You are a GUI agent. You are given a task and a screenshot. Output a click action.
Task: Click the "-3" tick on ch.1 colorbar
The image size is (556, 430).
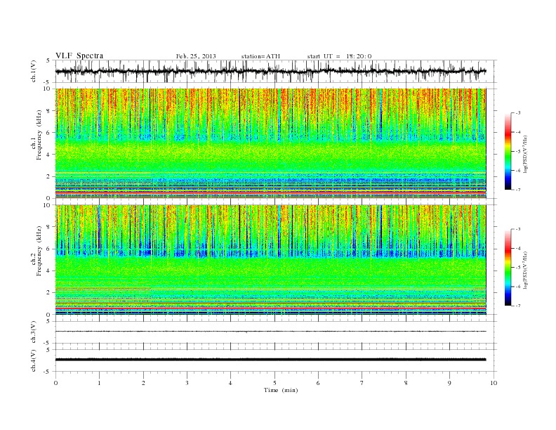[518, 113]
